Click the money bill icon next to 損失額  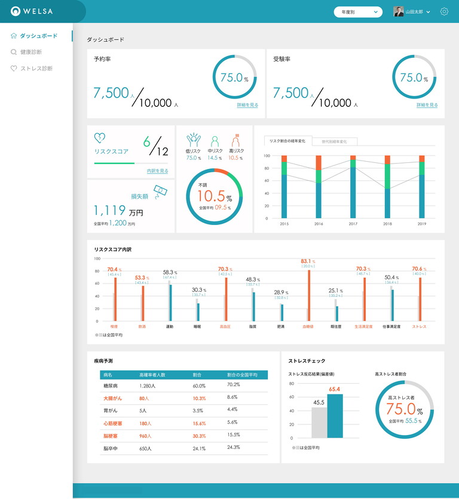(160, 192)
